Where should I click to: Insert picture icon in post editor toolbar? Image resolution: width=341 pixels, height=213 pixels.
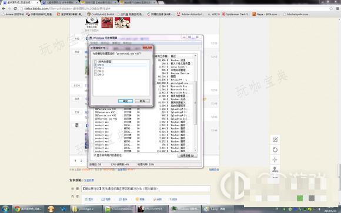(x=89, y=199)
